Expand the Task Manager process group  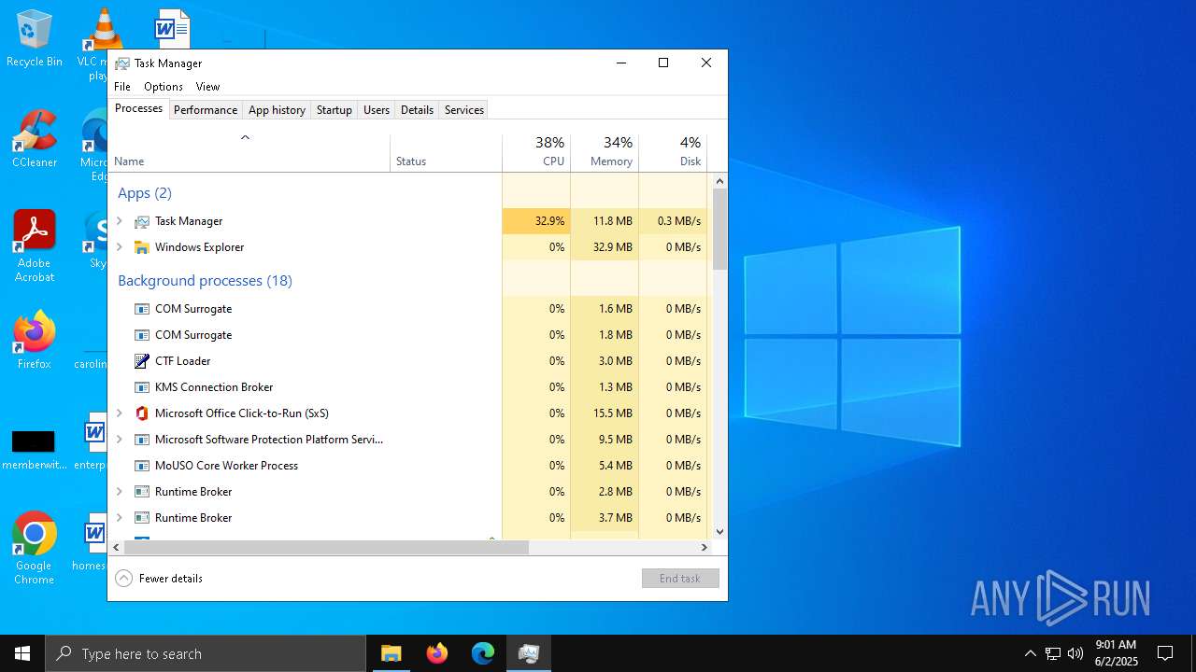point(120,221)
